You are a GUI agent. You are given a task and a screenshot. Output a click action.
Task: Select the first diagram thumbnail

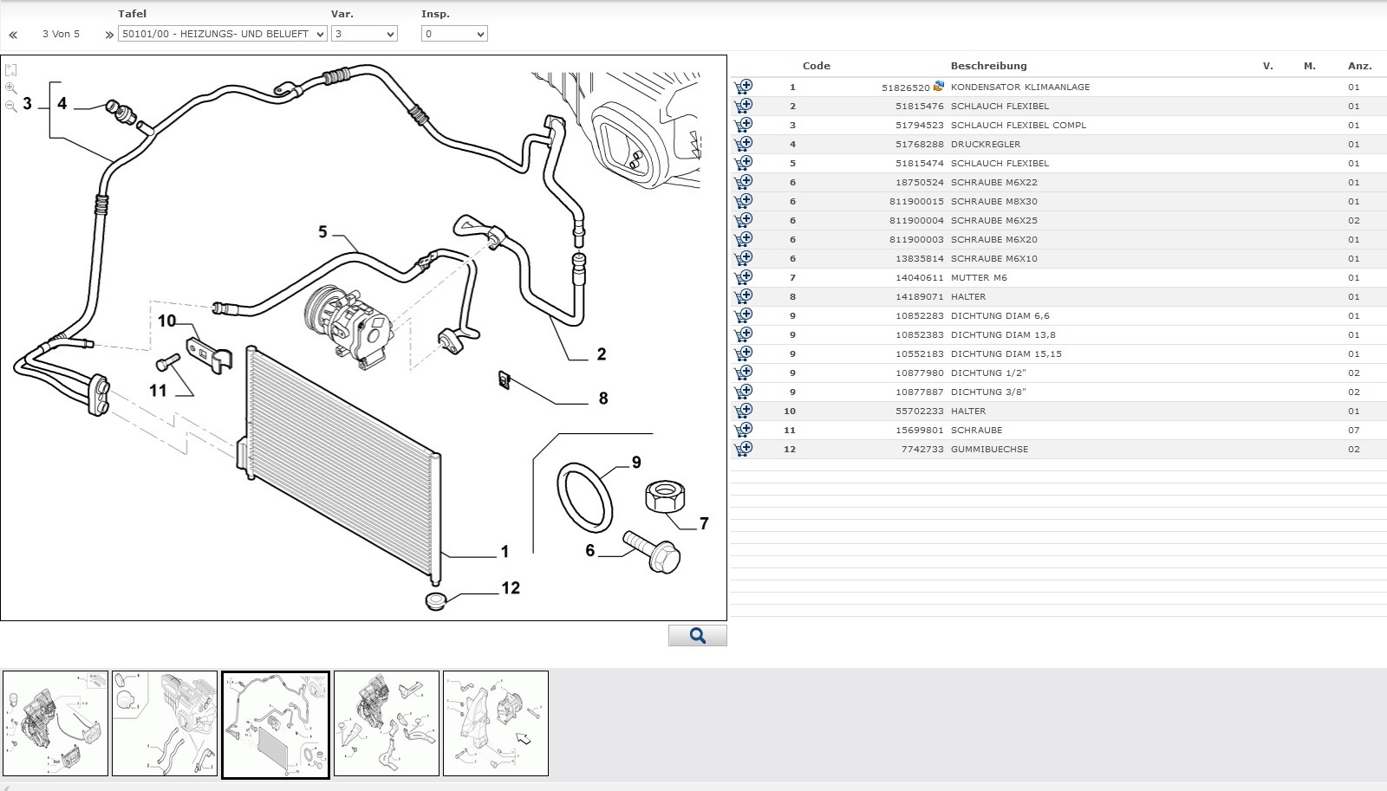[55, 723]
